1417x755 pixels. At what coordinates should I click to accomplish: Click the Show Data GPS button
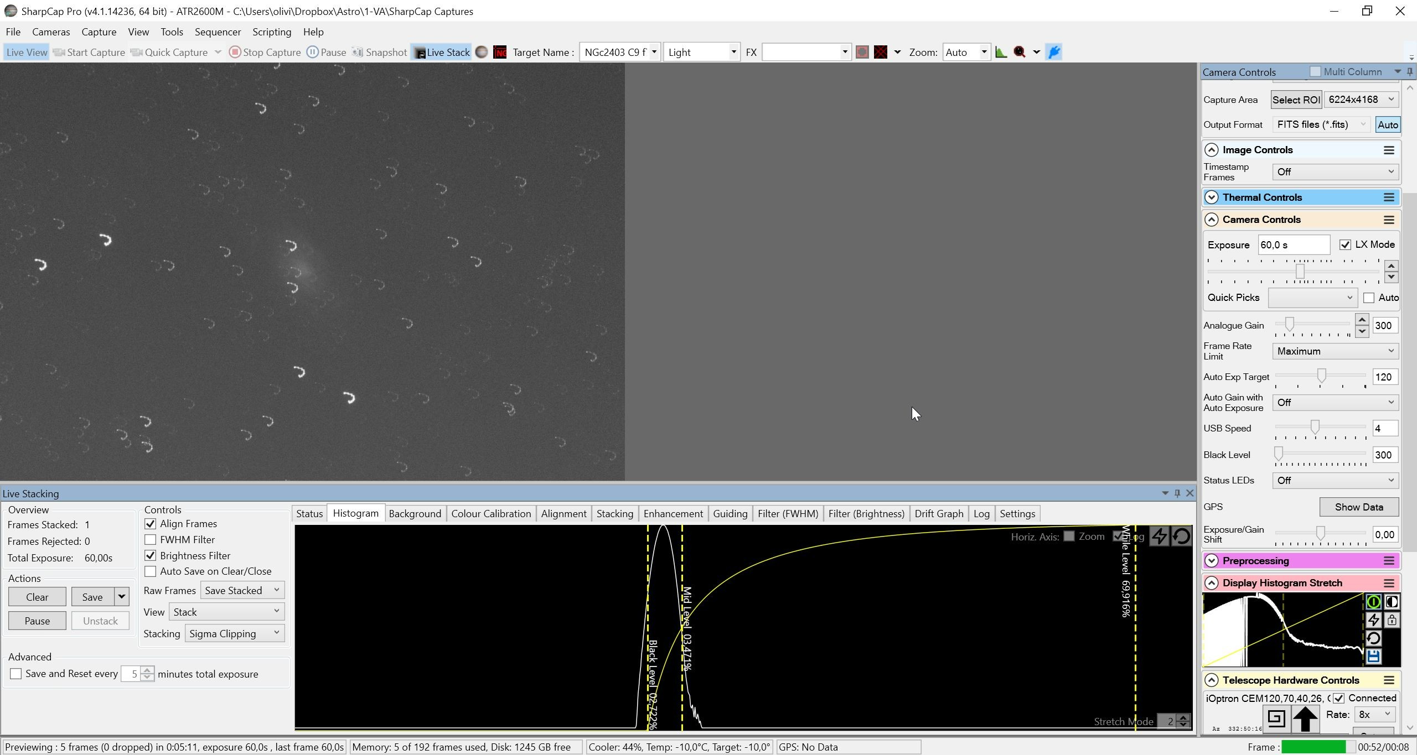coord(1359,507)
